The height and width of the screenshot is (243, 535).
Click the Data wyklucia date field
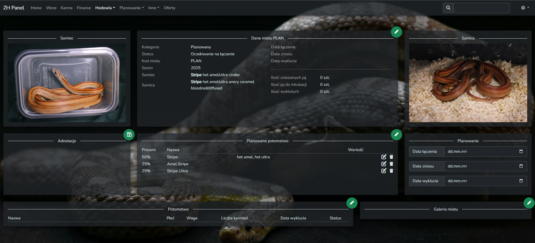point(485,181)
